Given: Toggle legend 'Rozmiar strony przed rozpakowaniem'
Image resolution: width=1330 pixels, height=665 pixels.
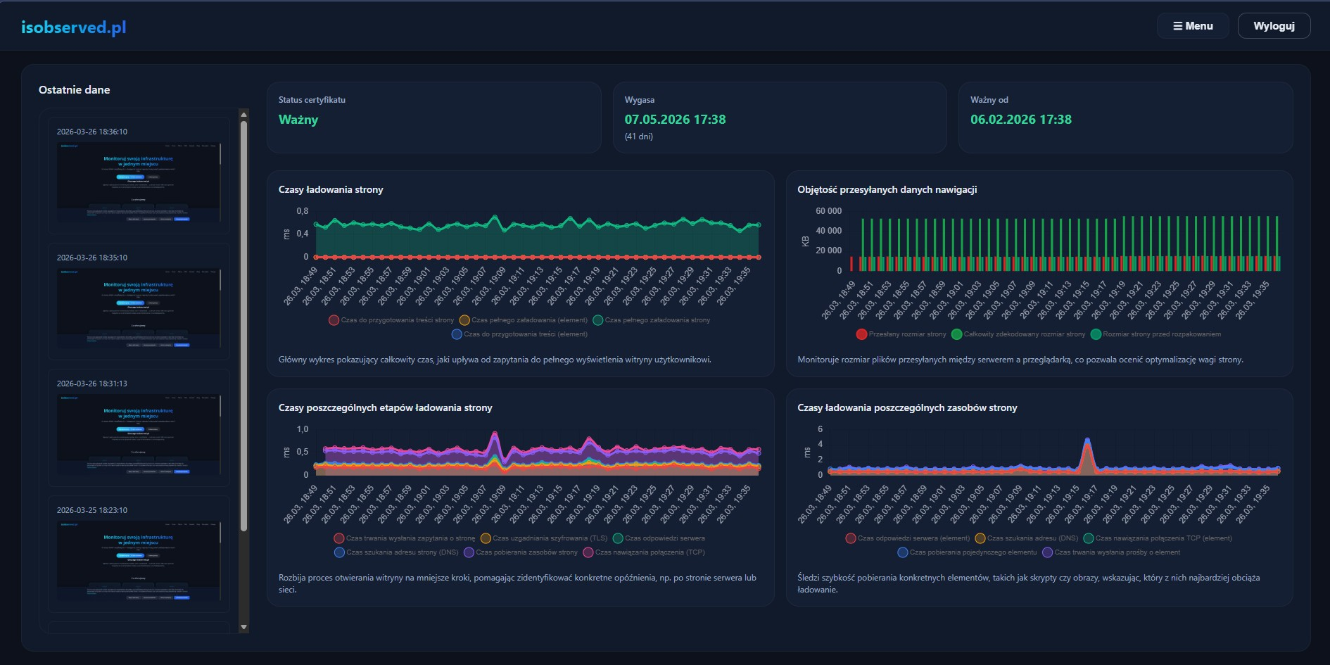Looking at the screenshot, I should (1155, 334).
